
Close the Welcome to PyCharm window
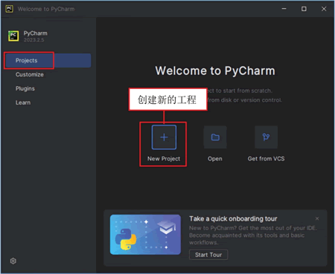coord(324,9)
